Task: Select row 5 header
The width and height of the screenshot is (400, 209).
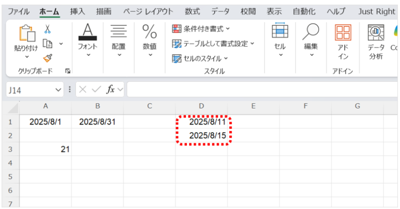Action: [x=10, y=176]
